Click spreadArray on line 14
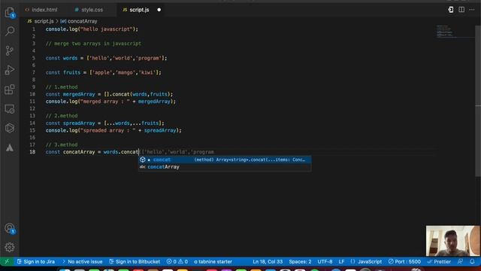481x271 pixels. [79, 123]
